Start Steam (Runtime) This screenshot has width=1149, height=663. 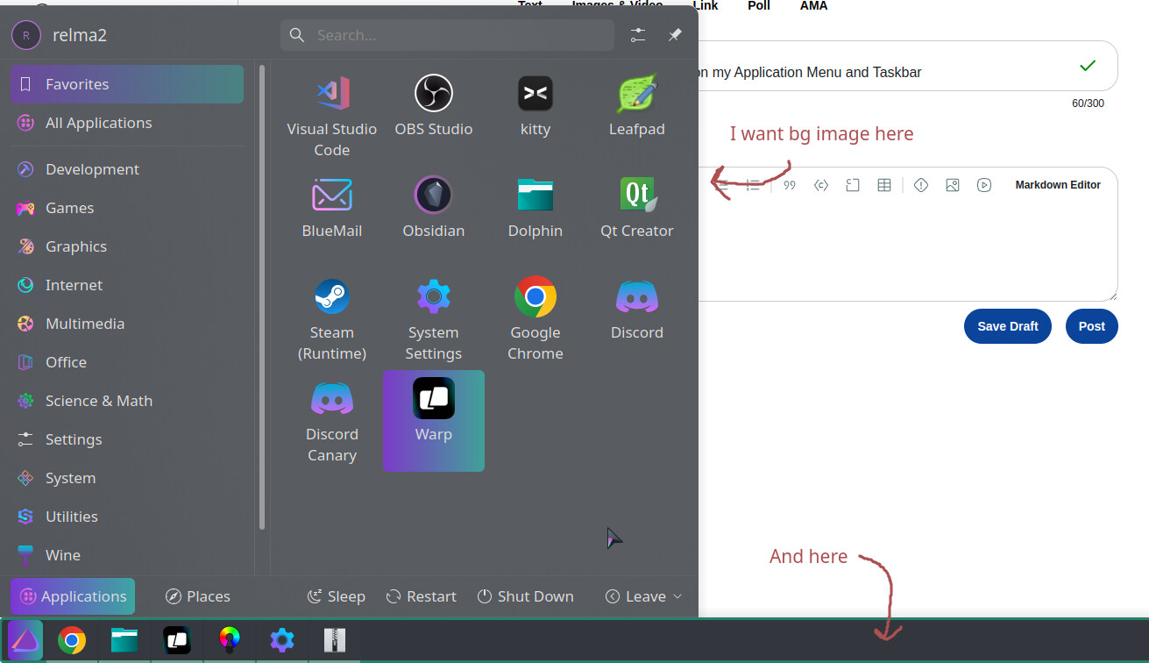click(332, 318)
